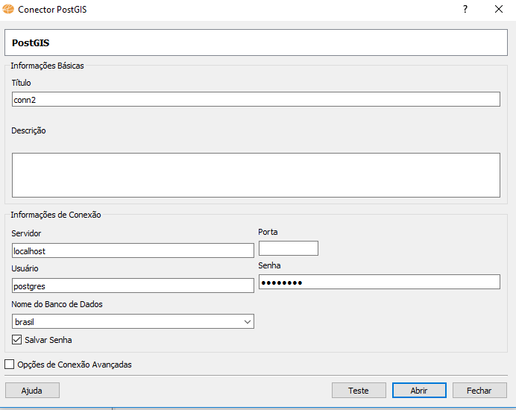
Task: Click the Teste button
Action: [359, 391]
